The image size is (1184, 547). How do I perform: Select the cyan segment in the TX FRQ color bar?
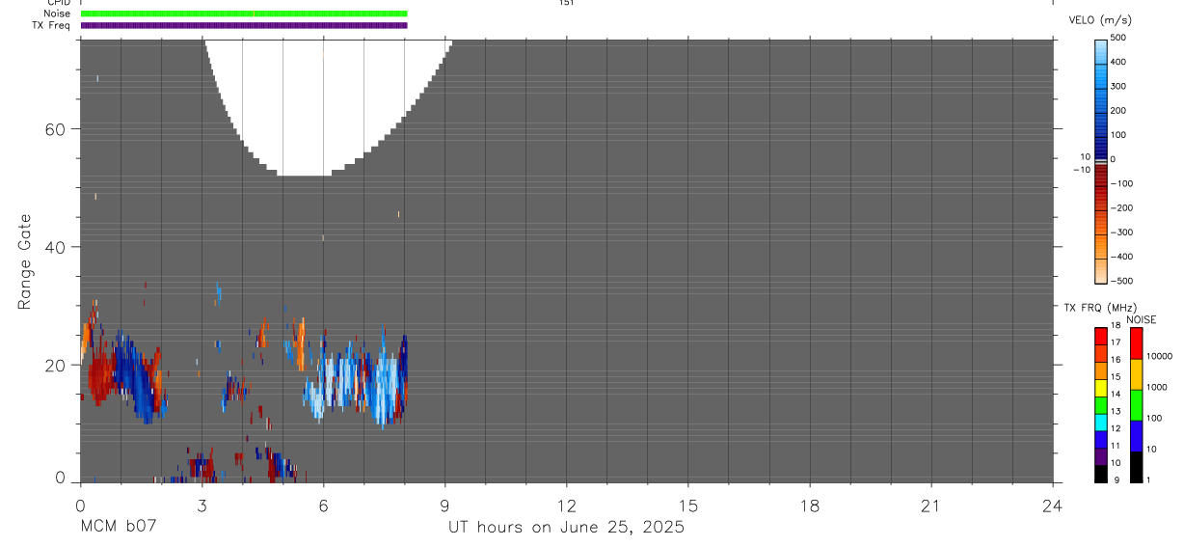point(1101,423)
